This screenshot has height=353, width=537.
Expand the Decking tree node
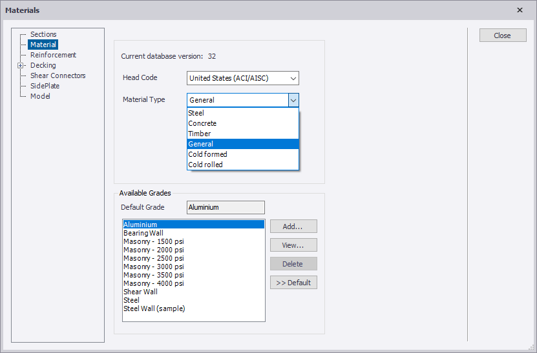pyautogui.click(x=21, y=65)
